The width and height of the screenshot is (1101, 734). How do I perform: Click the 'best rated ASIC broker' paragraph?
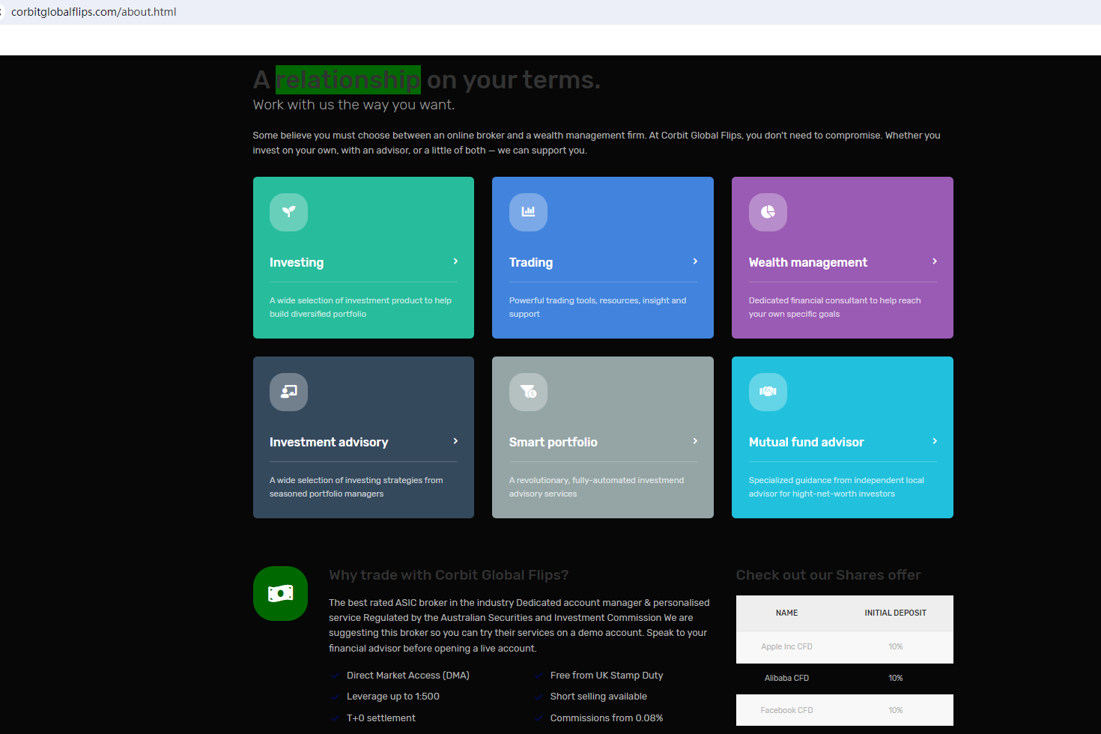pyautogui.click(x=519, y=625)
